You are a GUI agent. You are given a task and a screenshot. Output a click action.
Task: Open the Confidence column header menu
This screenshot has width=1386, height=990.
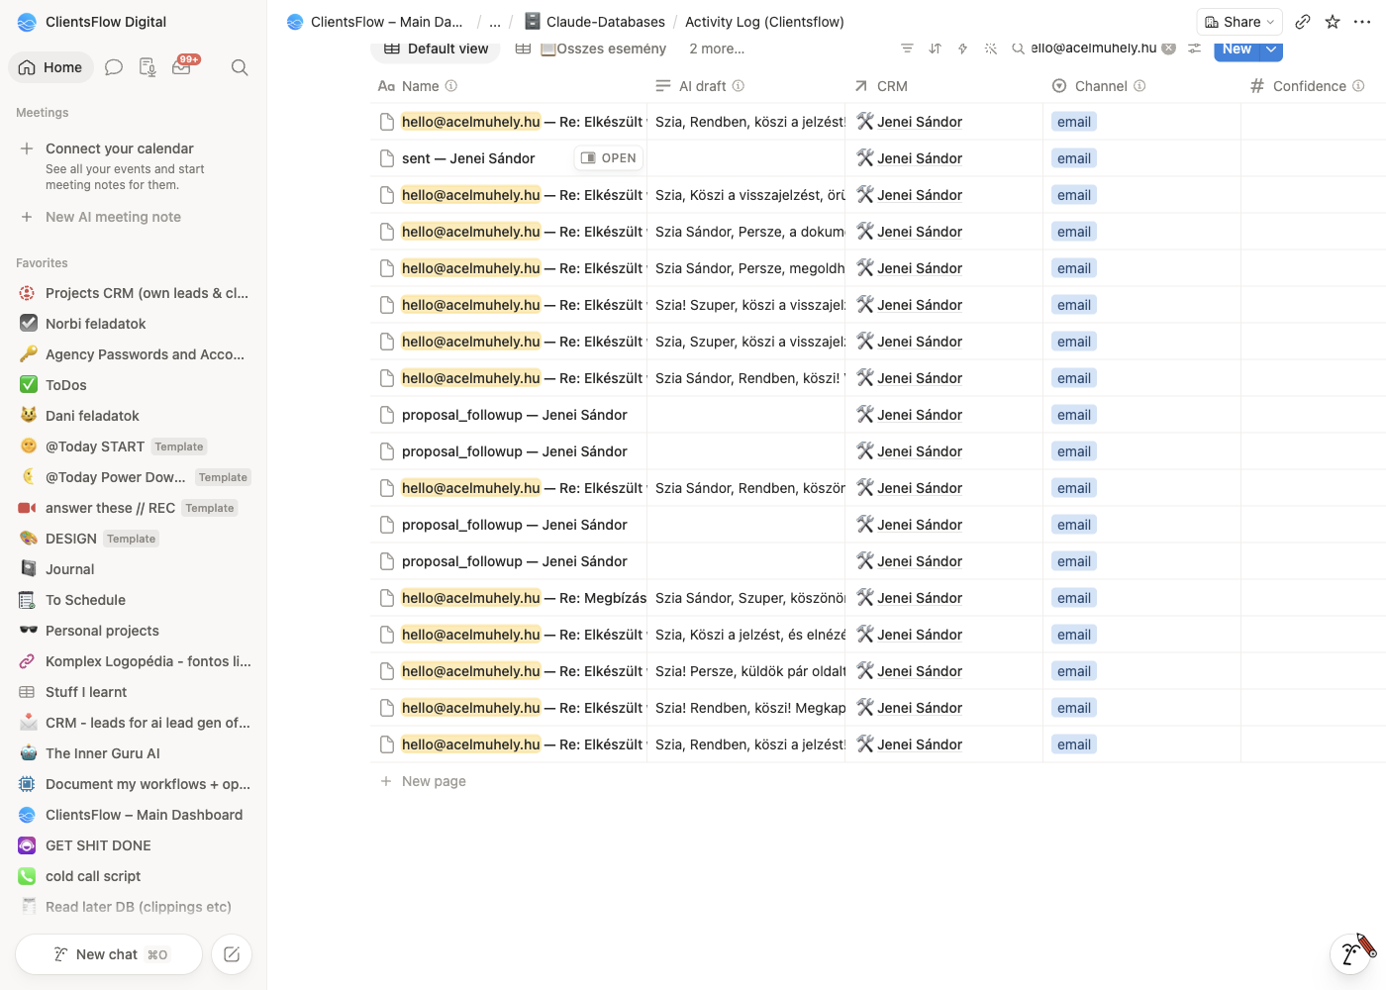click(x=1314, y=86)
